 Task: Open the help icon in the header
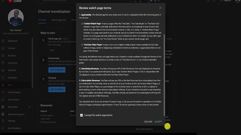click(214, 1)
